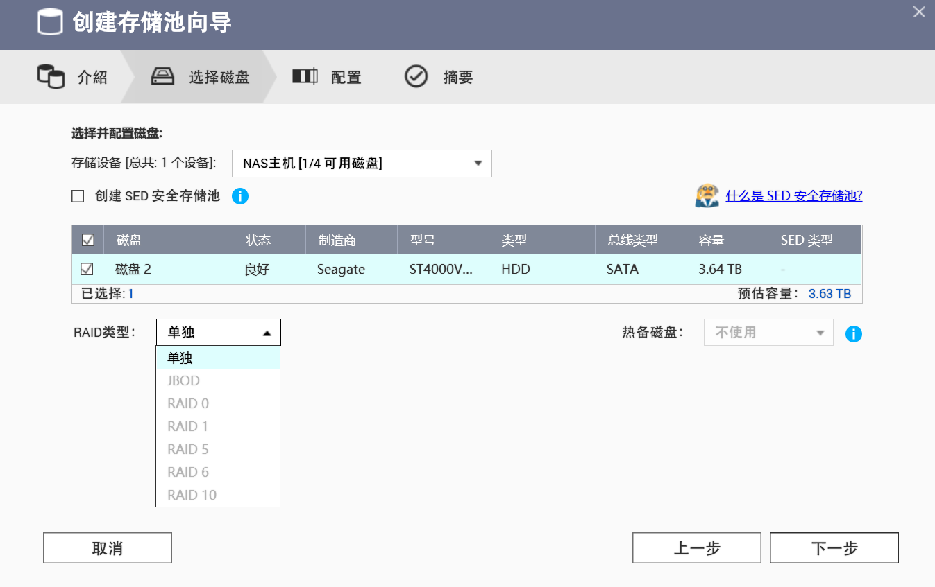Select RAID 1 in the RAID类型 list
The width and height of the screenshot is (935, 587).
point(187,426)
